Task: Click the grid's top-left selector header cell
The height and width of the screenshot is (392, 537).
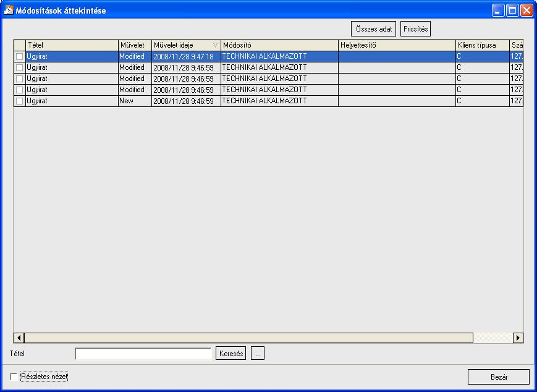Action: point(20,45)
